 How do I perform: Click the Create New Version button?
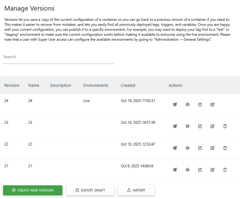33,190
